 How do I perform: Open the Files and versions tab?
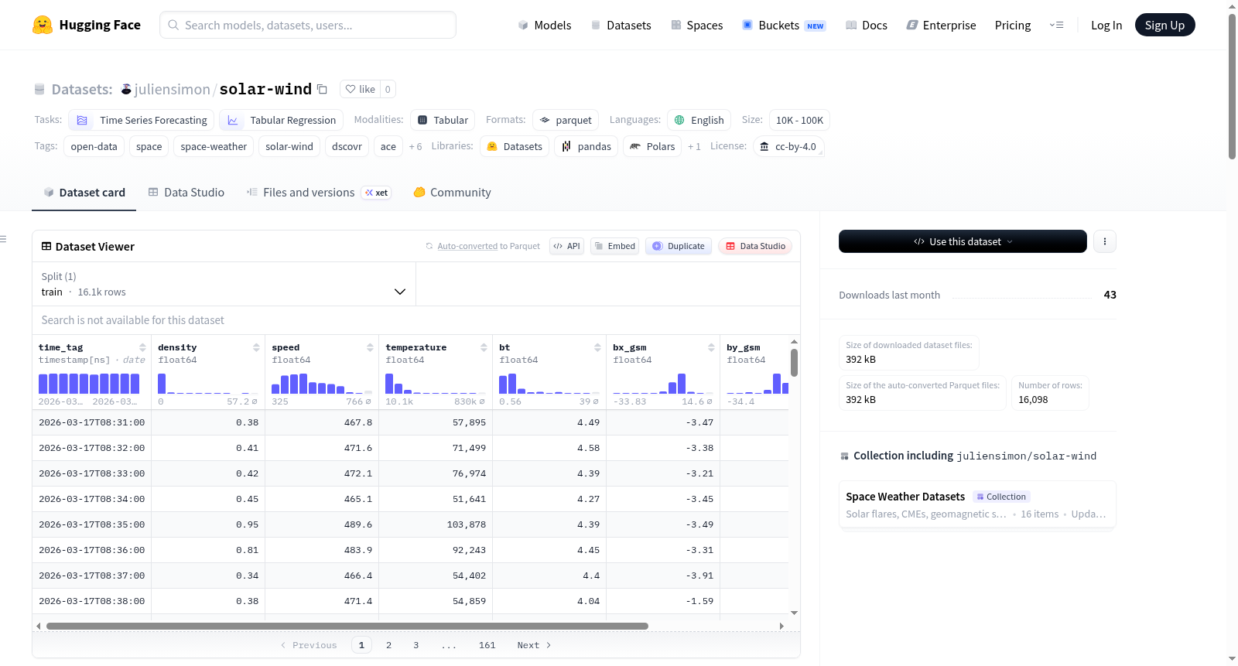point(319,193)
